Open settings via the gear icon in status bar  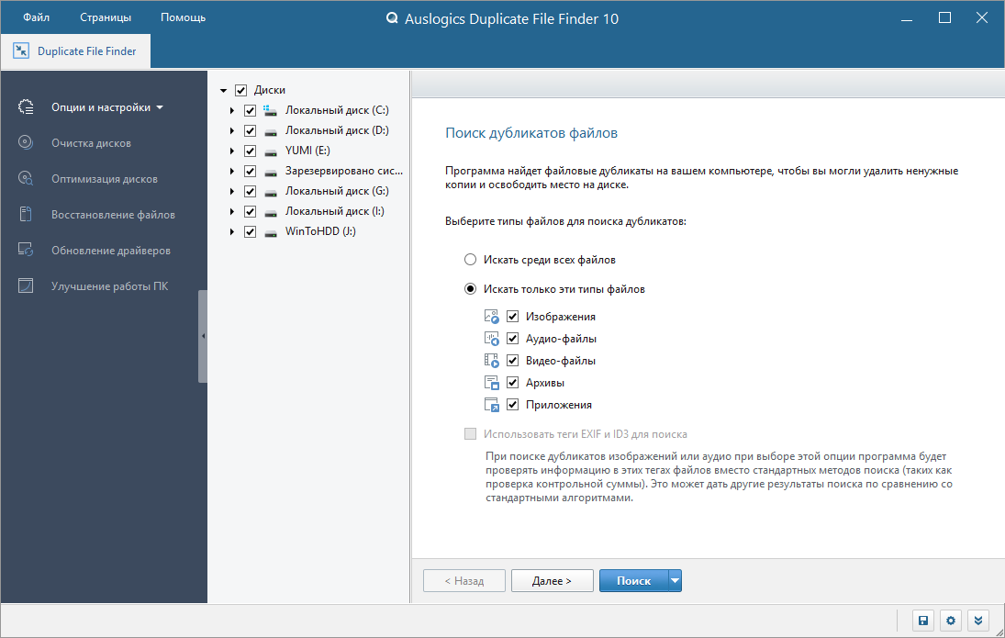951,620
